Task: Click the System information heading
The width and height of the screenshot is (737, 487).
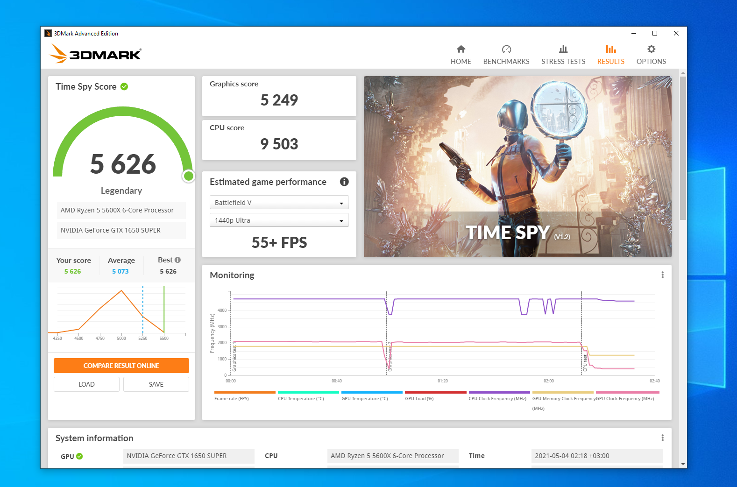Action: tap(94, 438)
